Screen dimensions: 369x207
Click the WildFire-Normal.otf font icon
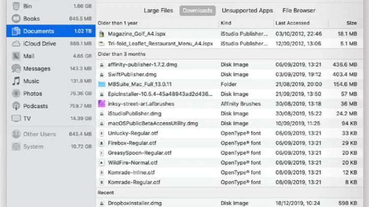101,163
